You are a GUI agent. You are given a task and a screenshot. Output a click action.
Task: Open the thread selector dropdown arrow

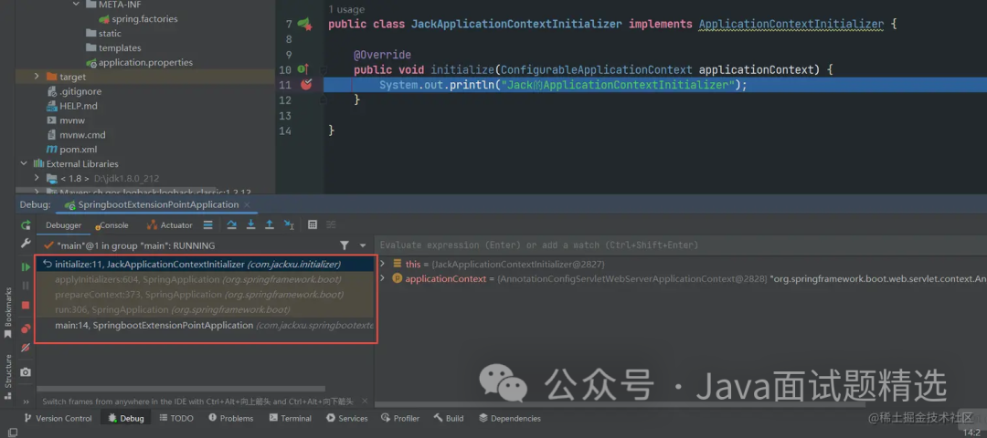(x=363, y=245)
